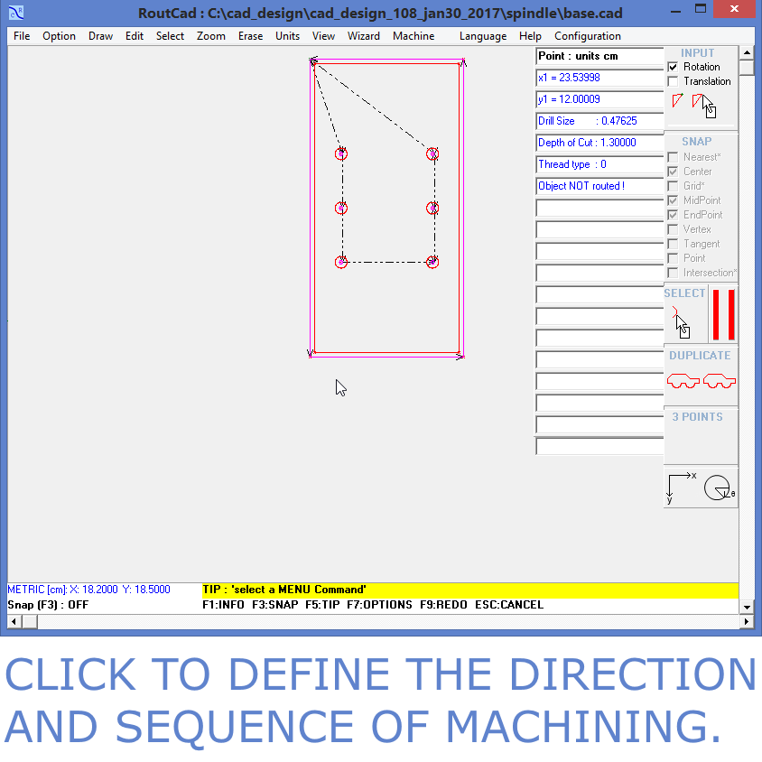
Task: Enable the Translation checkbox
Action: (x=673, y=81)
